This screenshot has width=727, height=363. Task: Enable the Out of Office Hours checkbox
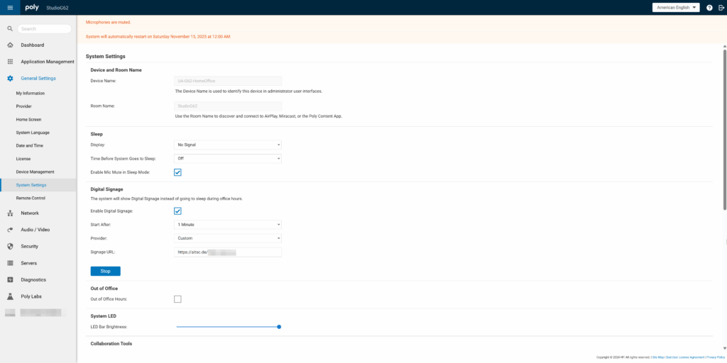(x=177, y=299)
